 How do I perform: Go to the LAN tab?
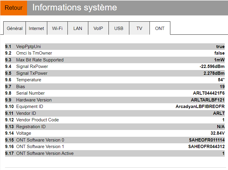78,28
